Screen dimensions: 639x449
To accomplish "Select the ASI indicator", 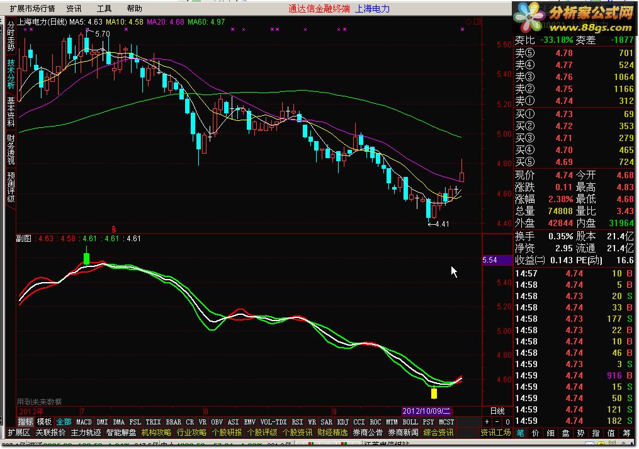I will [x=233, y=422].
